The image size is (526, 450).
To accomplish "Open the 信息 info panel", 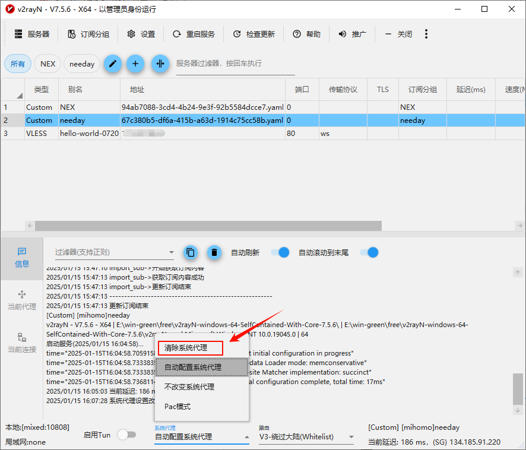I will (22, 258).
